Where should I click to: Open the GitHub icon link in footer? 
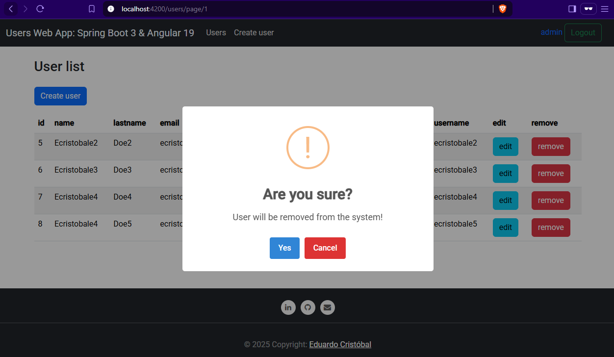point(308,307)
